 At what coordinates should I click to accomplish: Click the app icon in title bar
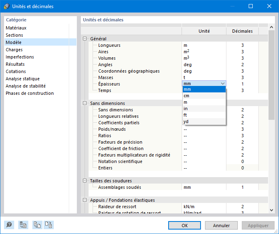(6, 6)
